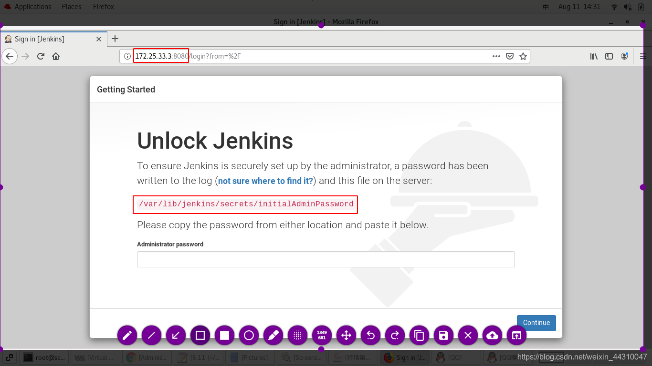Open the Chinese input method indicator
Viewport: 652px width, 366px height.
pos(546,7)
